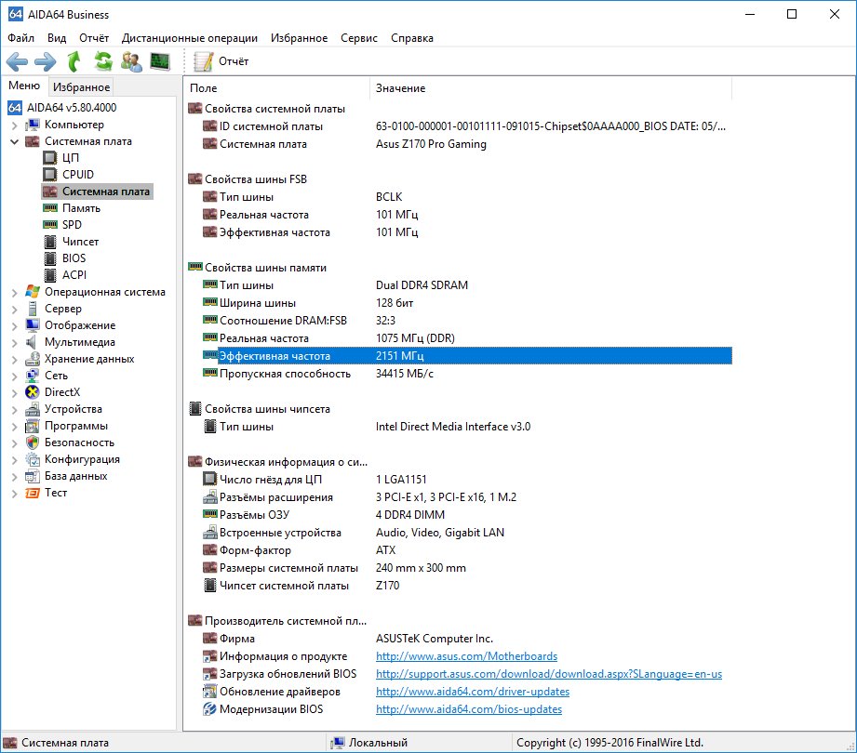Expand the Мультимедиа tree node

pos(15,343)
